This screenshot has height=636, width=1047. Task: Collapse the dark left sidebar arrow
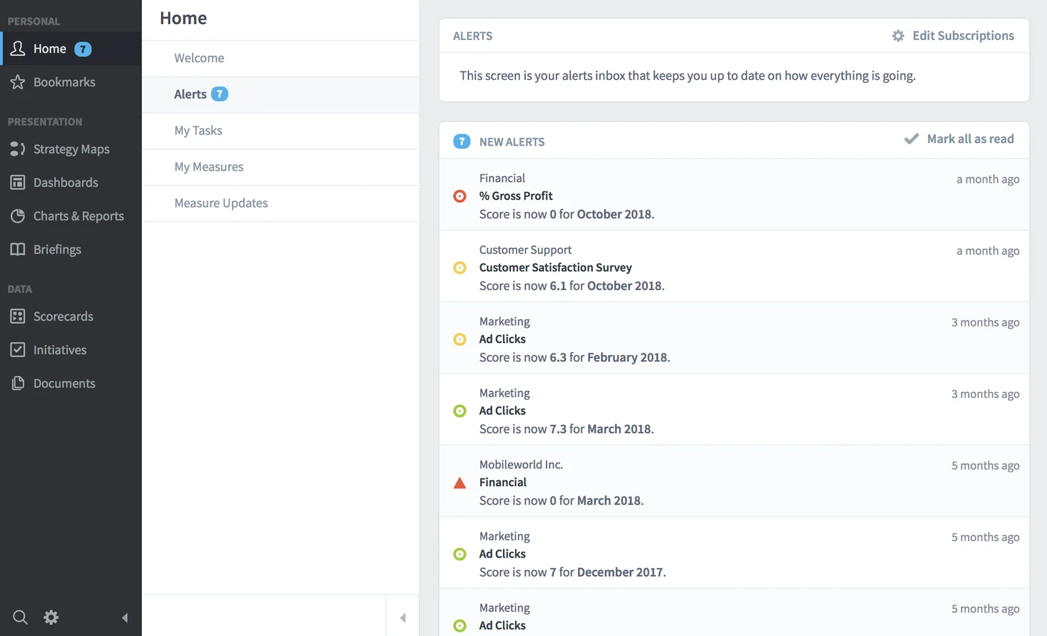click(125, 617)
